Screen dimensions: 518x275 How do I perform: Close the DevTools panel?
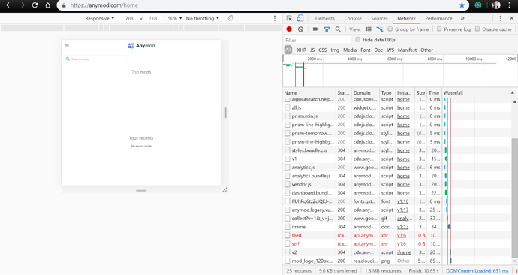[511, 18]
